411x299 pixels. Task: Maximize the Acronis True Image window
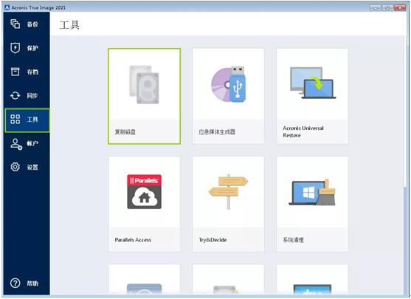pos(387,7)
